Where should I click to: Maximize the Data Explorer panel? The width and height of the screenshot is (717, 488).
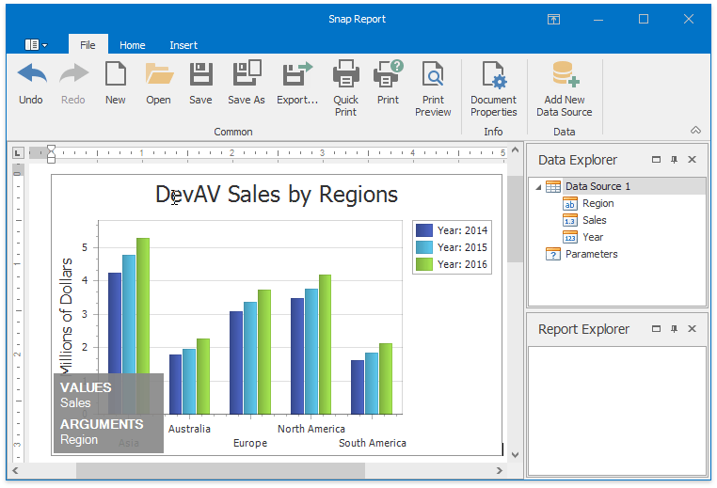656,160
